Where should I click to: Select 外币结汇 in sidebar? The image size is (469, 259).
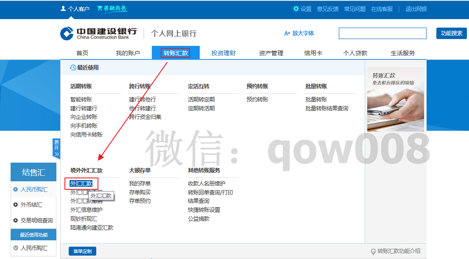pyautogui.click(x=31, y=205)
